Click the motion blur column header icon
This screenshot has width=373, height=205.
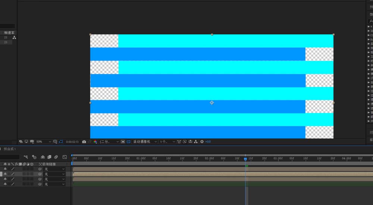pyautogui.click(x=24, y=164)
